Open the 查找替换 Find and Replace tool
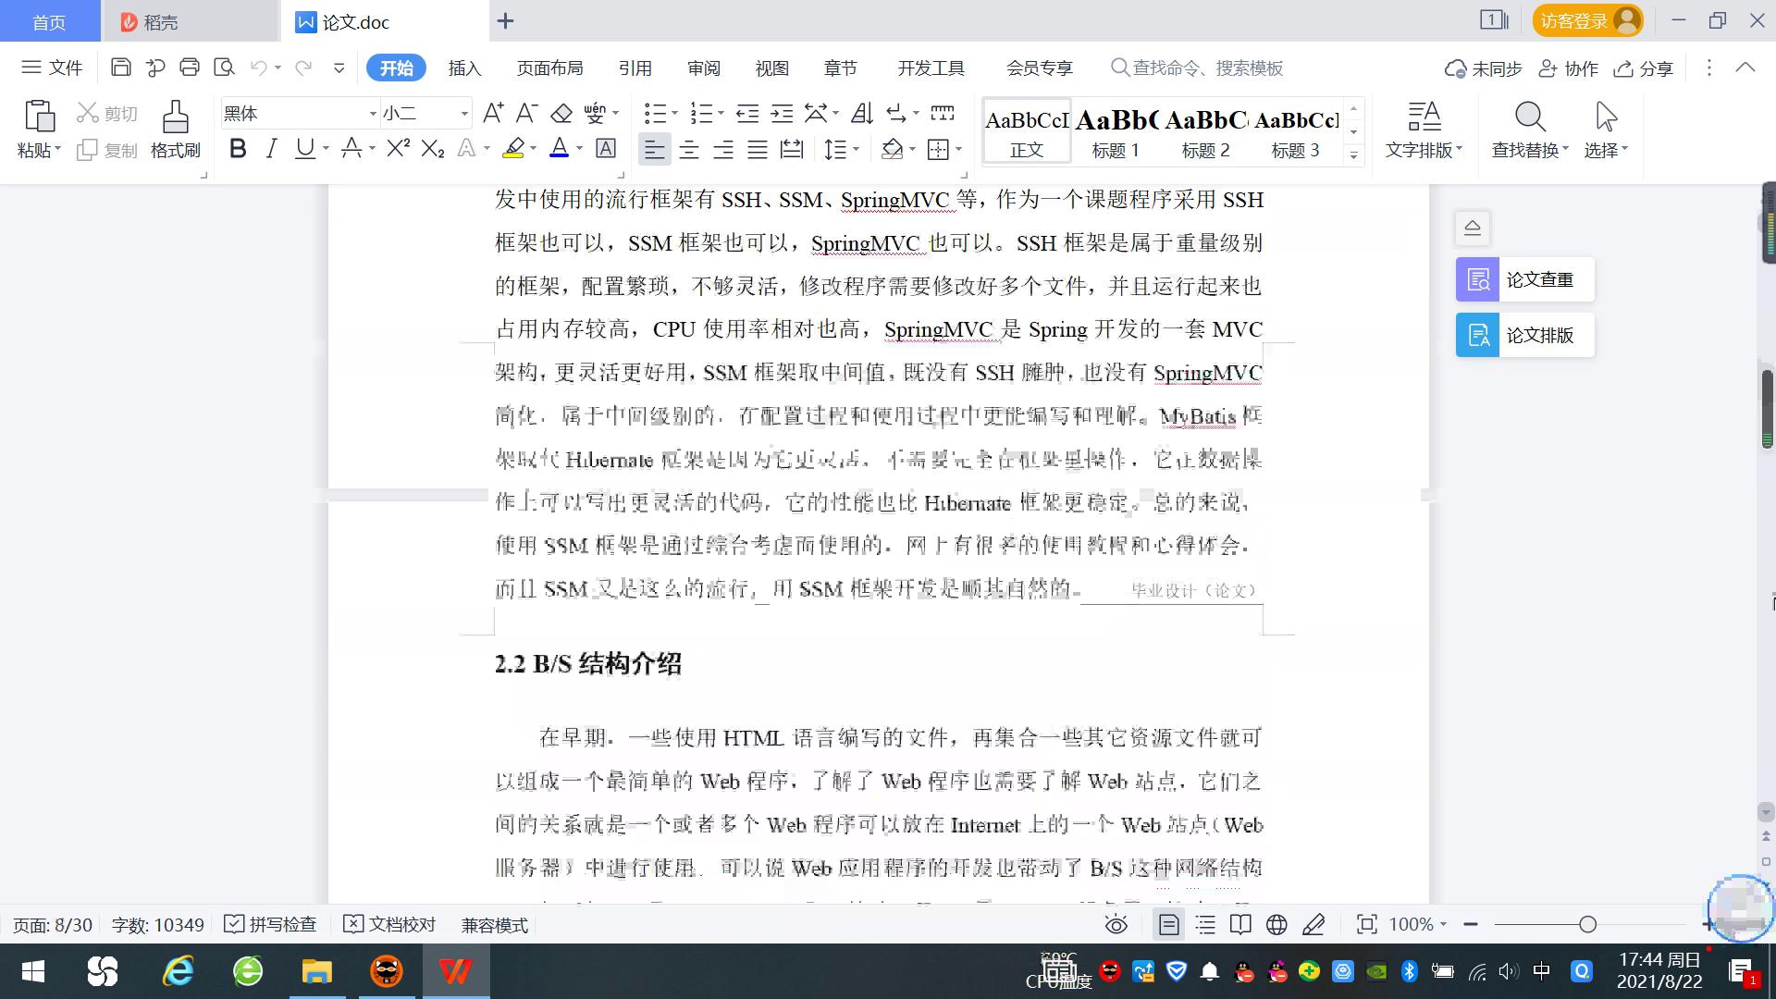 click(1528, 129)
